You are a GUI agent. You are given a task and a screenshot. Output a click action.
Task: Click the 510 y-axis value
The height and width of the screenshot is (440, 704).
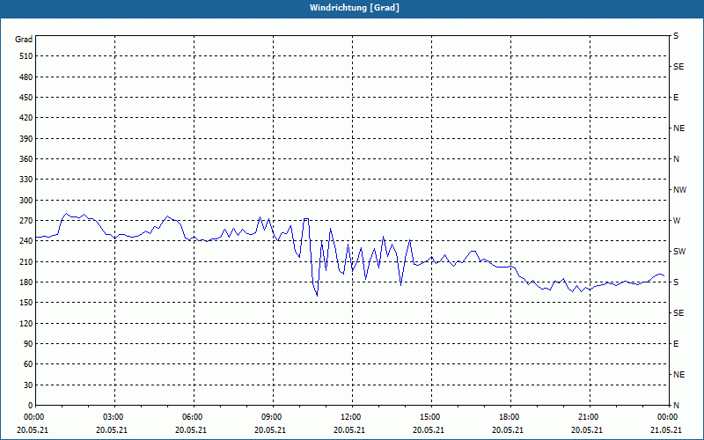[x=26, y=56]
